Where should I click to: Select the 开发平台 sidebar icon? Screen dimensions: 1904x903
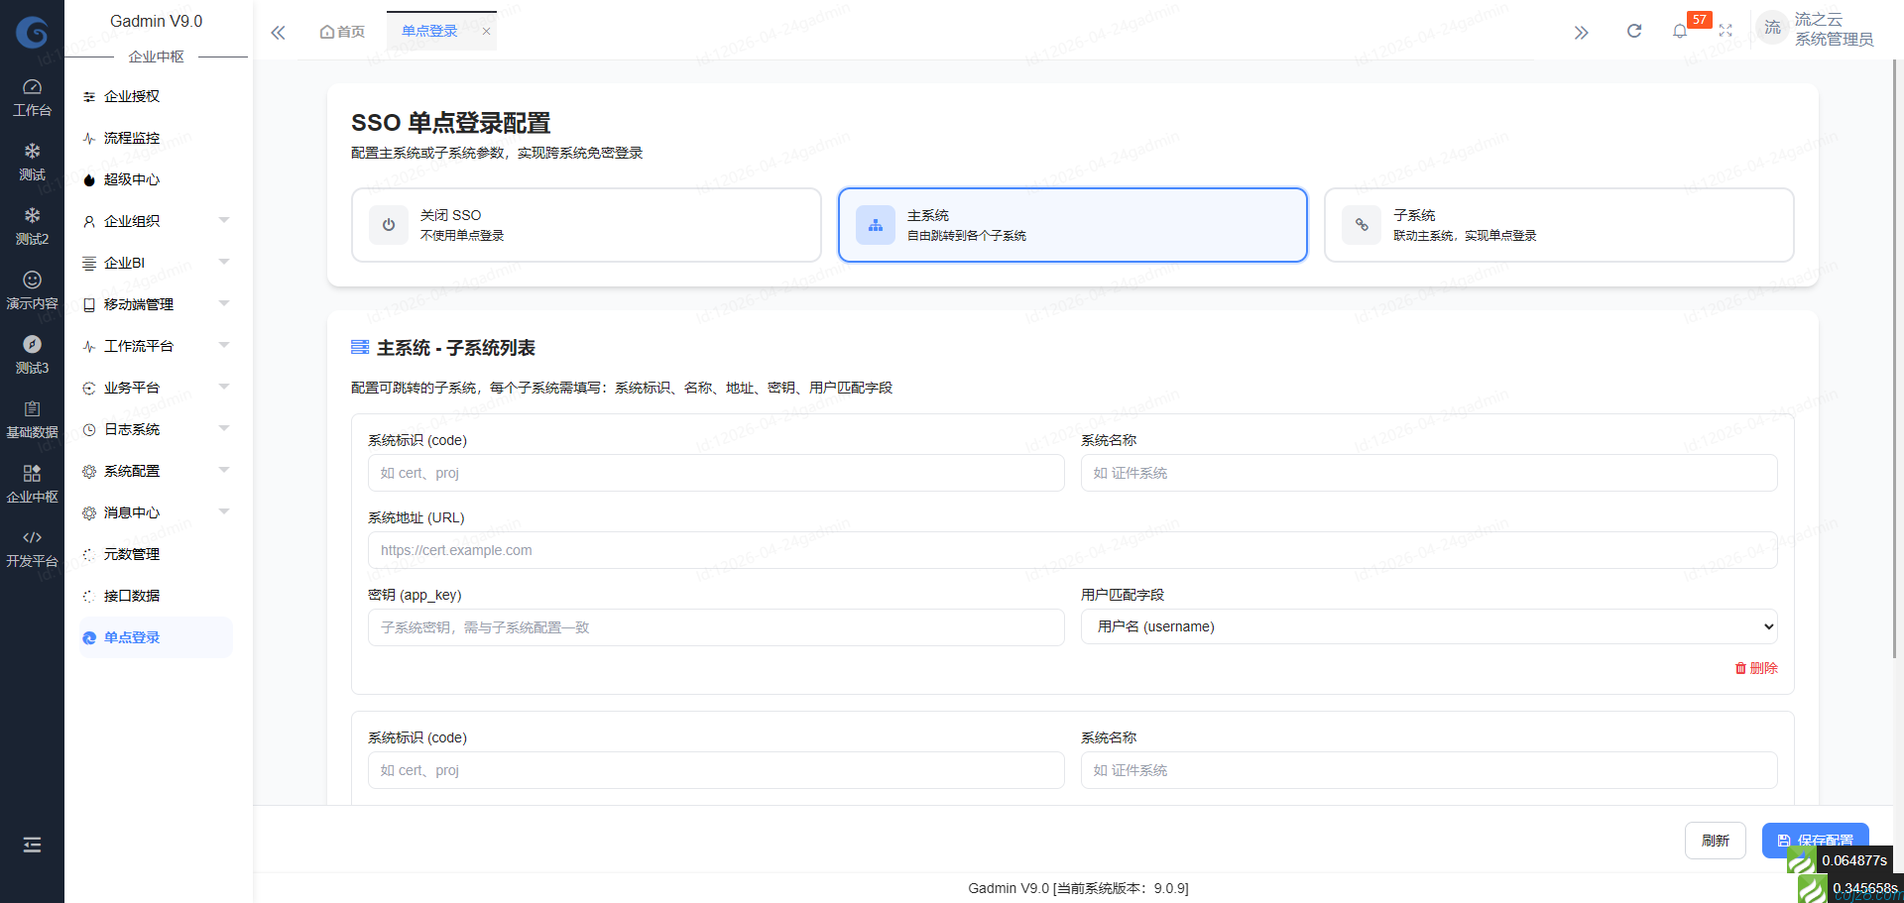32,545
